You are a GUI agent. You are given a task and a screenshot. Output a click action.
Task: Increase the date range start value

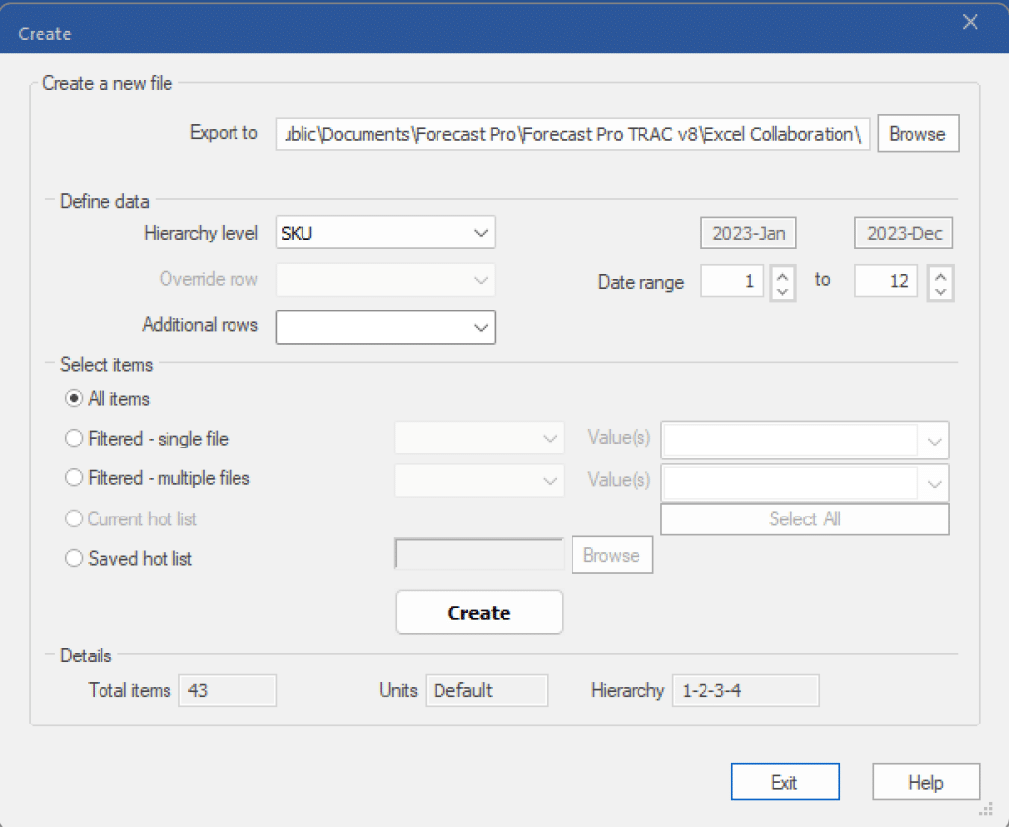[x=783, y=274]
